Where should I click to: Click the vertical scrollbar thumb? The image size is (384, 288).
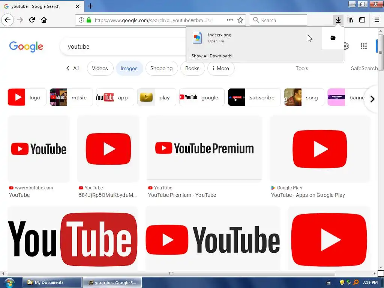381,52
